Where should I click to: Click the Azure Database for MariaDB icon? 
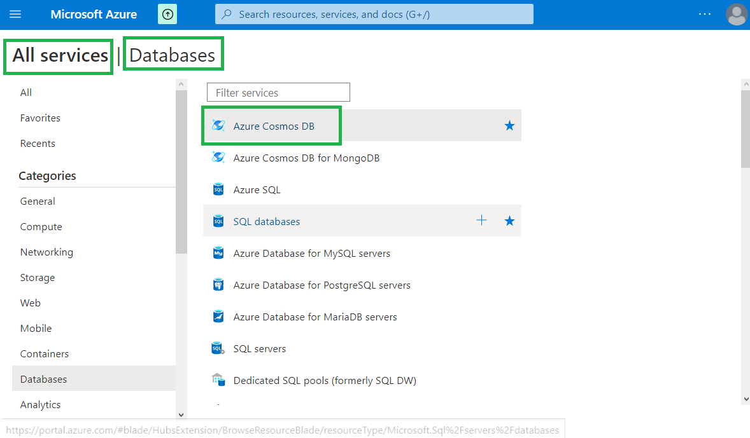218,316
